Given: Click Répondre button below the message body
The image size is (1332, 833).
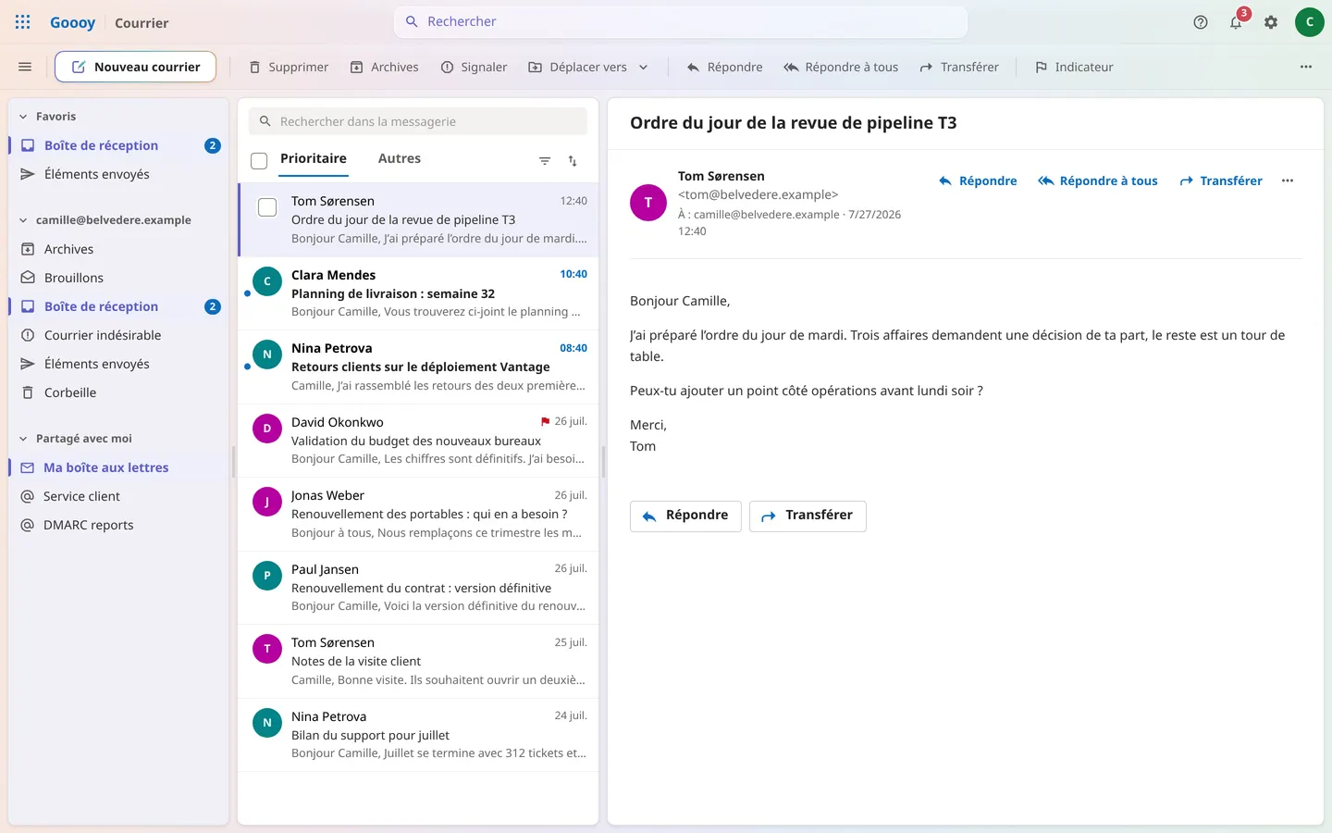Looking at the screenshot, I should (x=685, y=516).
